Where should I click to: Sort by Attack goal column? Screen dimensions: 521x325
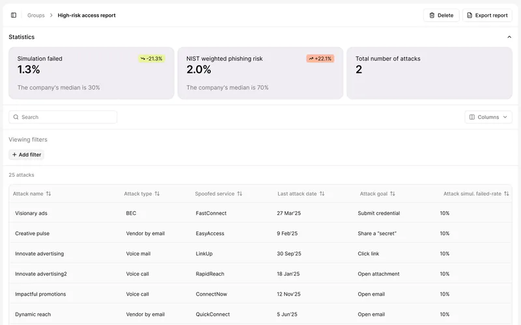tap(378, 194)
